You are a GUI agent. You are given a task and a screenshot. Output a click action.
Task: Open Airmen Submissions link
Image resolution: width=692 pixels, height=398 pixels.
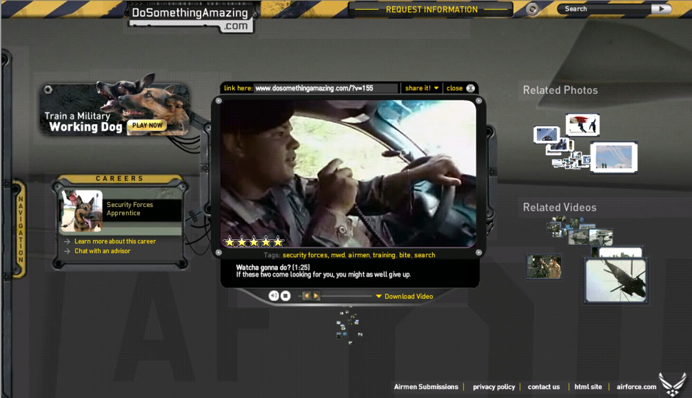[x=426, y=387]
